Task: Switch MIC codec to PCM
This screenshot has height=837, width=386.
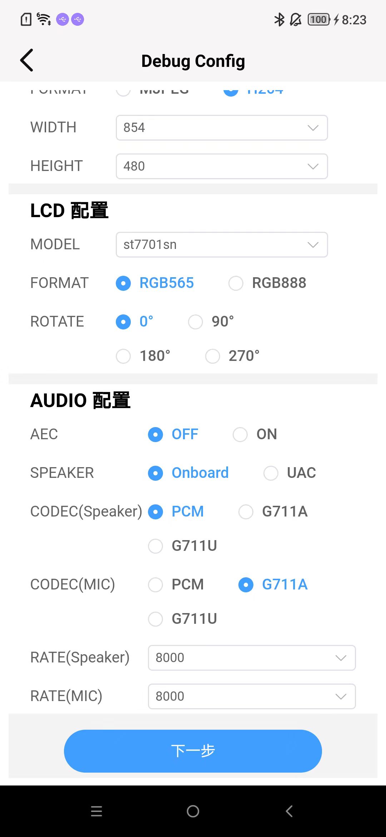Action: coord(155,585)
